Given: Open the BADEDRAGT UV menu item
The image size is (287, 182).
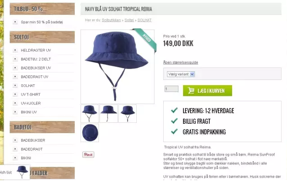Looking at the screenshot, I should pyautogui.click(x=34, y=77).
